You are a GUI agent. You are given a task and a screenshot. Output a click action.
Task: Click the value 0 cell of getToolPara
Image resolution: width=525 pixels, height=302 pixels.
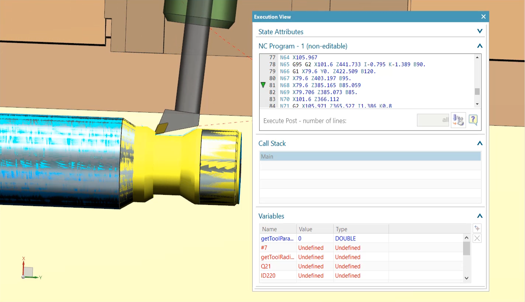click(315, 238)
